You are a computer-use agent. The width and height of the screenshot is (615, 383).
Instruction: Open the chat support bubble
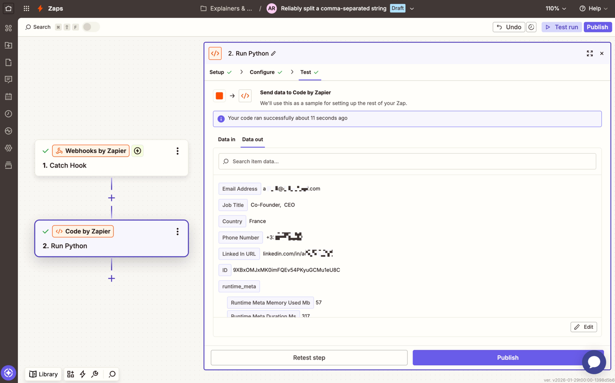[593, 362]
